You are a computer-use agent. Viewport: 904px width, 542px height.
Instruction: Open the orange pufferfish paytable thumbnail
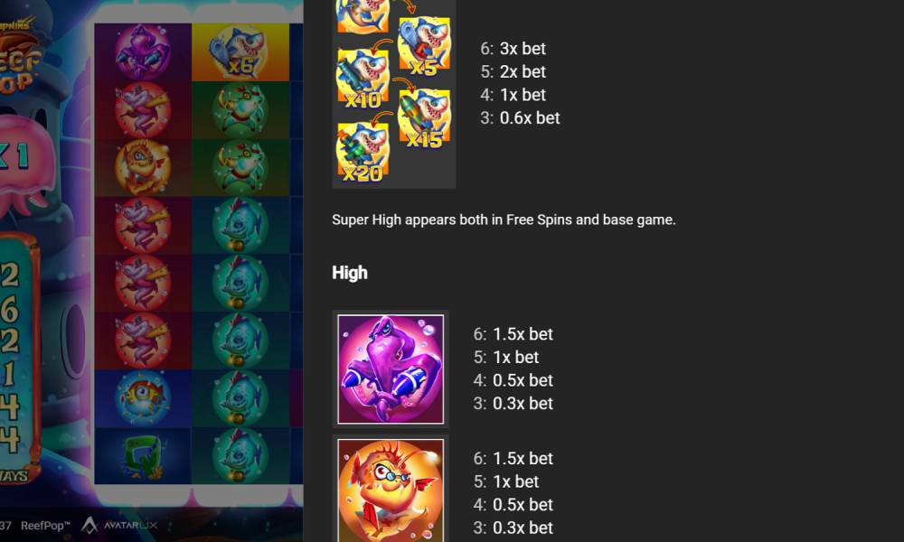[x=391, y=491]
